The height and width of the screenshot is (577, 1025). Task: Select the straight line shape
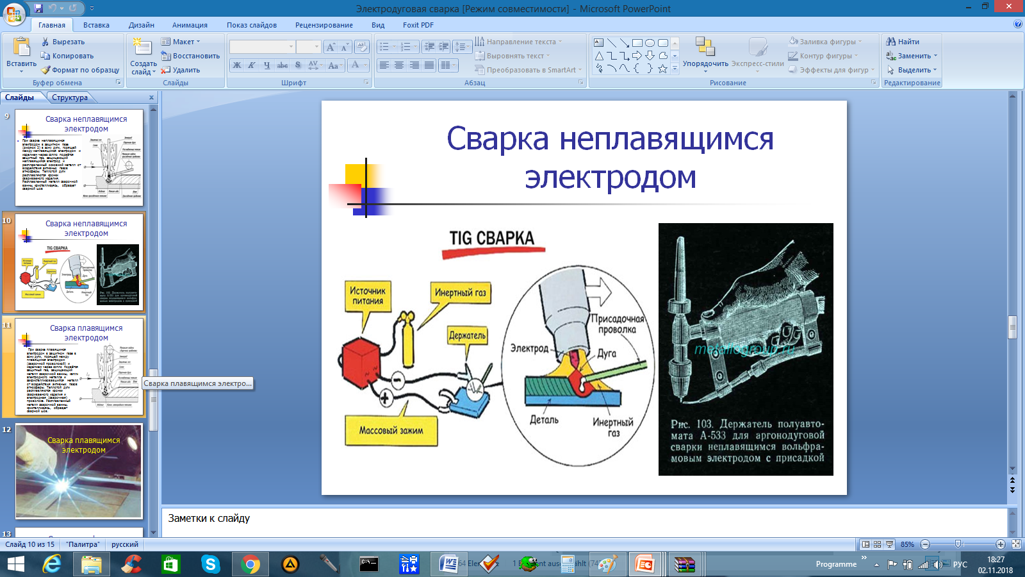coord(612,43)
